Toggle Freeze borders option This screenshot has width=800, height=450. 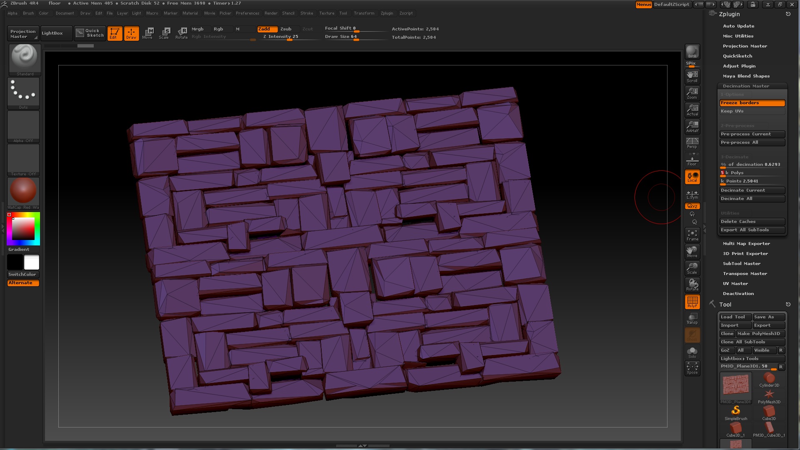point(752,103)
